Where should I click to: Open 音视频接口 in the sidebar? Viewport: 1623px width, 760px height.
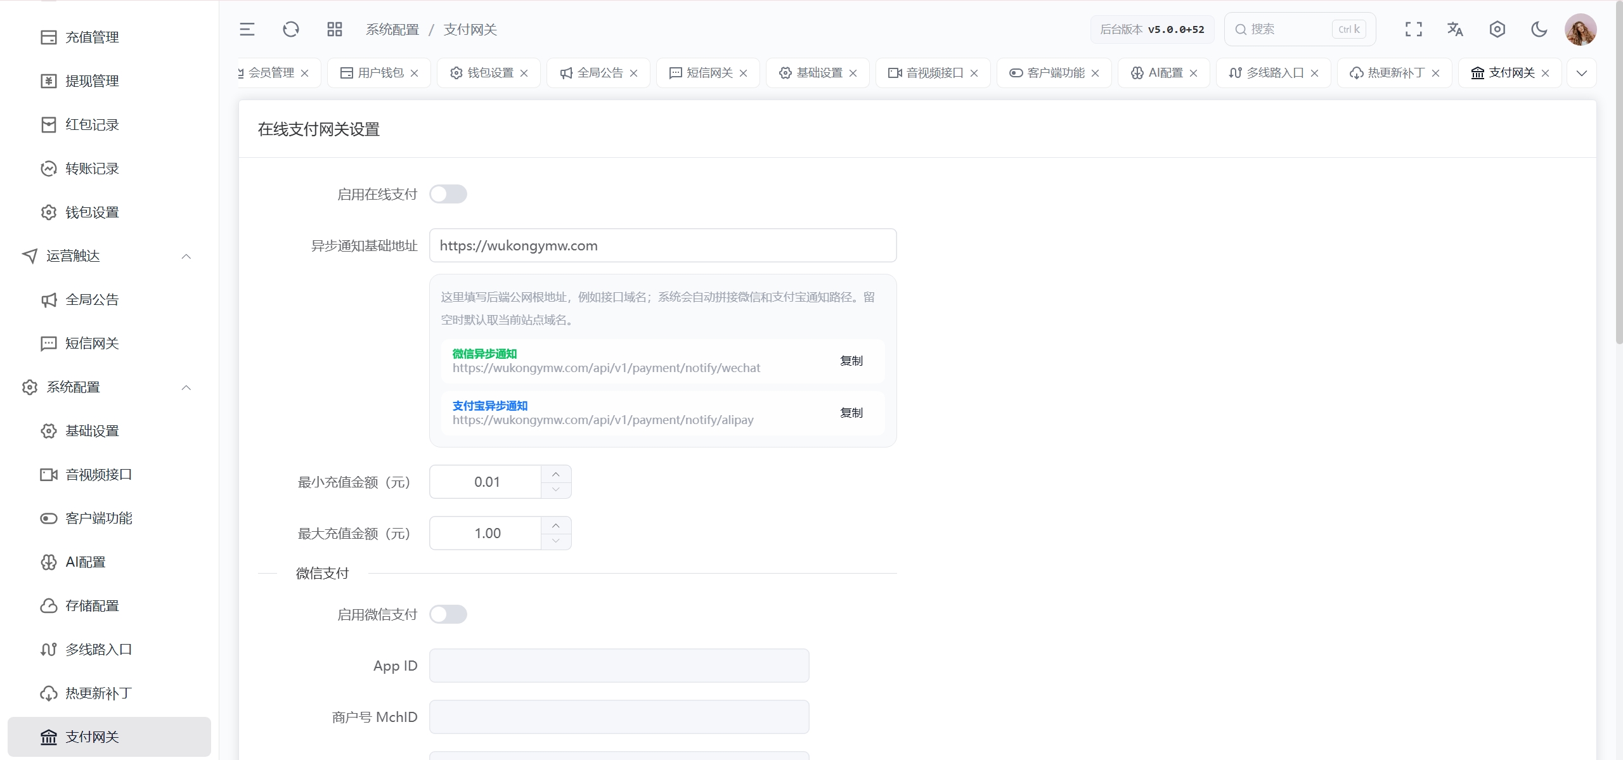pyautogui.click(x=109, y=475)
